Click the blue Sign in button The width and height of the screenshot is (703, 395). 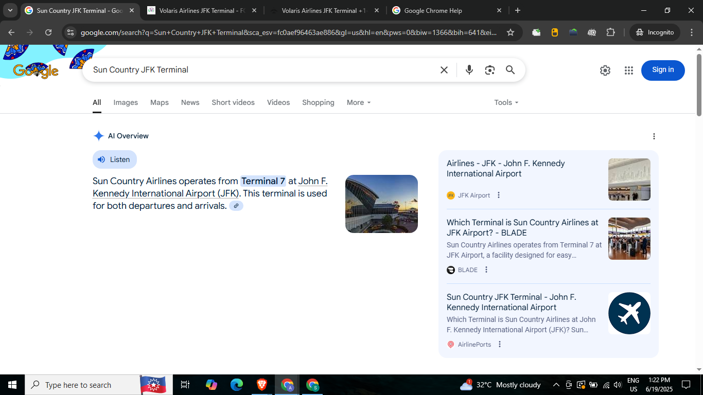[663, 70]
